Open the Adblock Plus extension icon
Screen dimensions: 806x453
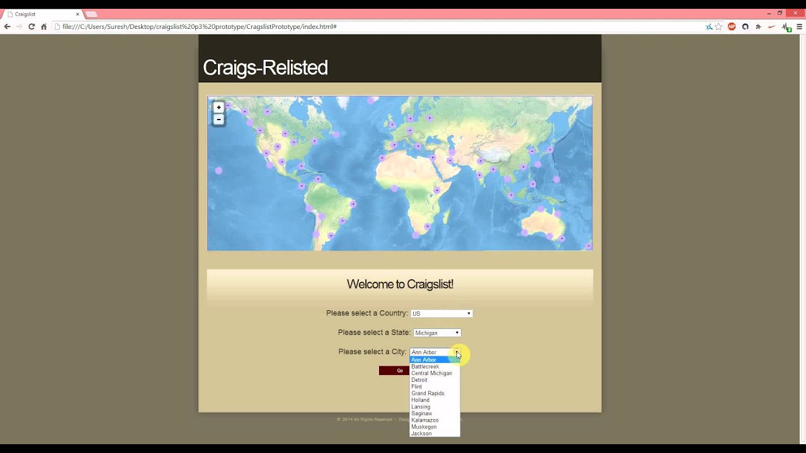732,26
